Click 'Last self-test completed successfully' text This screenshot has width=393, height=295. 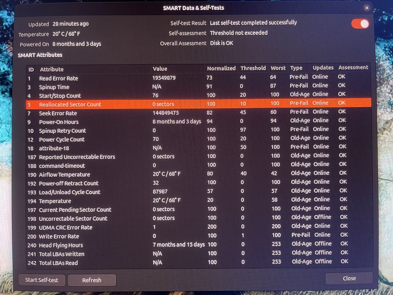tap(253, 23)
